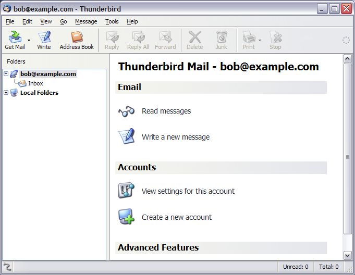355x275 pixels.
Task: Click the Delete toolbar icon
Action: (x=195, y=37)
